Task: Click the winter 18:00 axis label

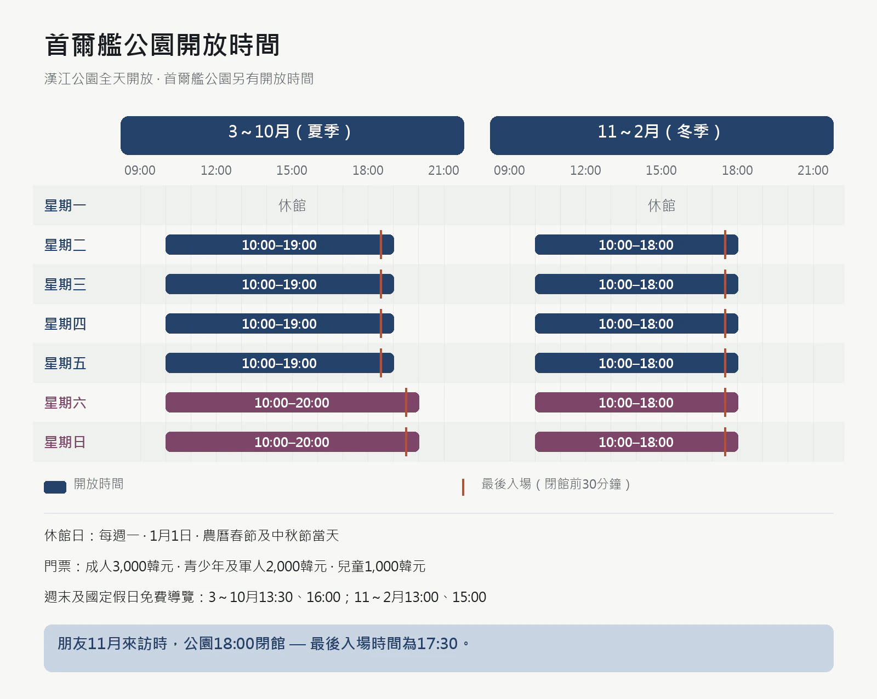Action: 737,170
